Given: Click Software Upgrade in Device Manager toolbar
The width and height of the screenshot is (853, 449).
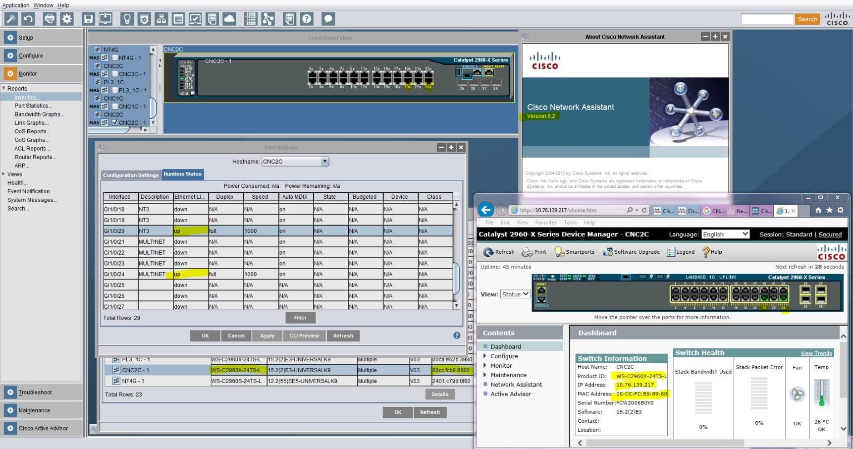Looking at the screenshot, I should pos(631,252).
